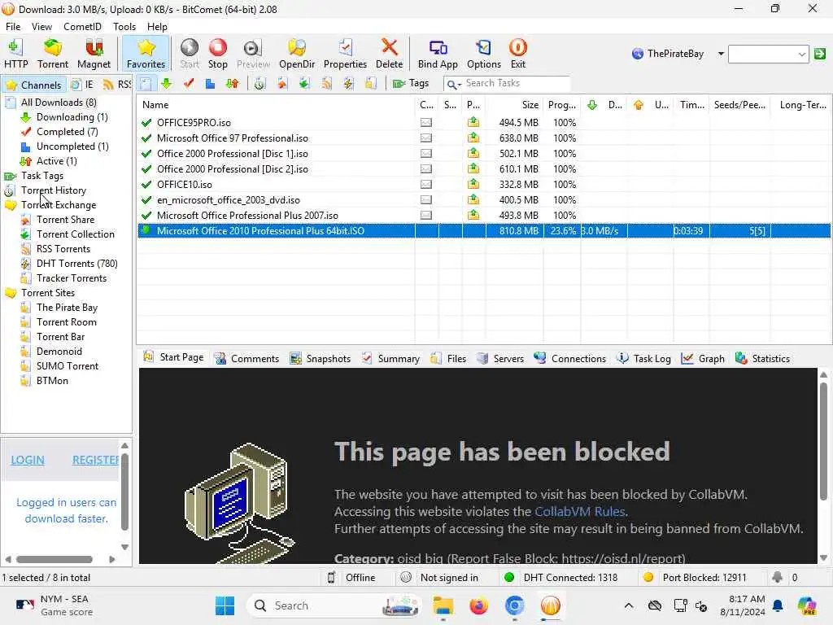Sort tasks by Size column header
833x625 pixels.
(514, 105)
